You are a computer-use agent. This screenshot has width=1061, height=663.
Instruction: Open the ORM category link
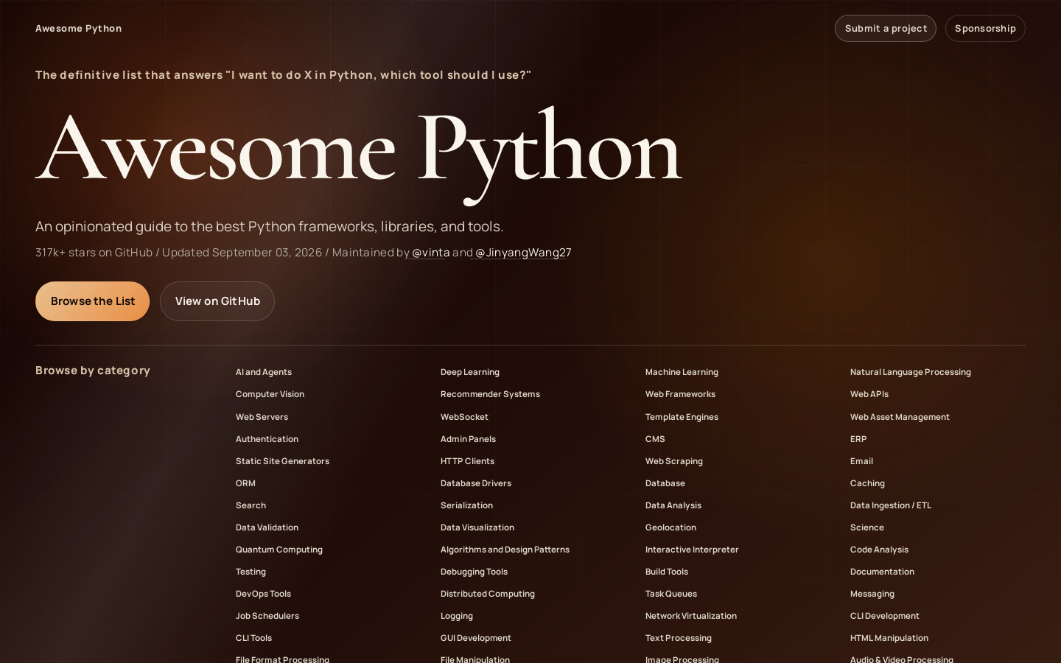coord(245,483)
